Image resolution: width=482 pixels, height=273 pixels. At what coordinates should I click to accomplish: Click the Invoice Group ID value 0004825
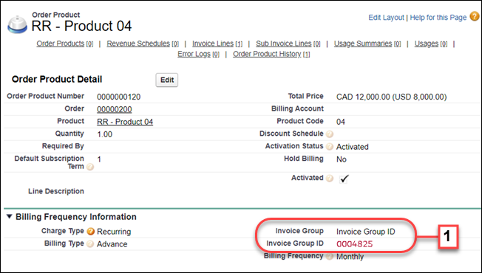(354, 244)
